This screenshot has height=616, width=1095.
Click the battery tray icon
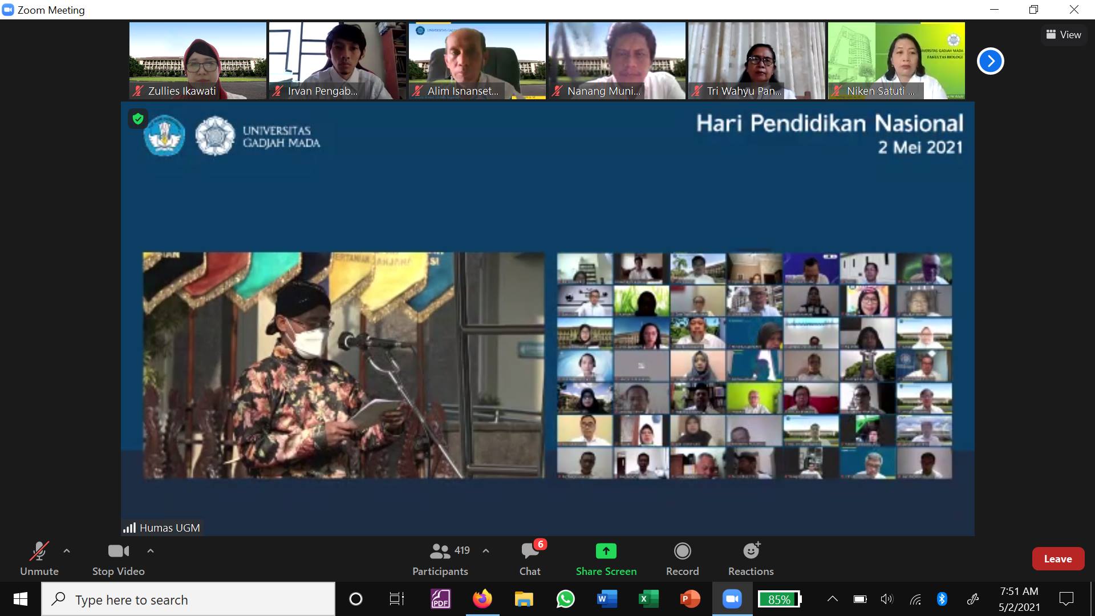859,599
